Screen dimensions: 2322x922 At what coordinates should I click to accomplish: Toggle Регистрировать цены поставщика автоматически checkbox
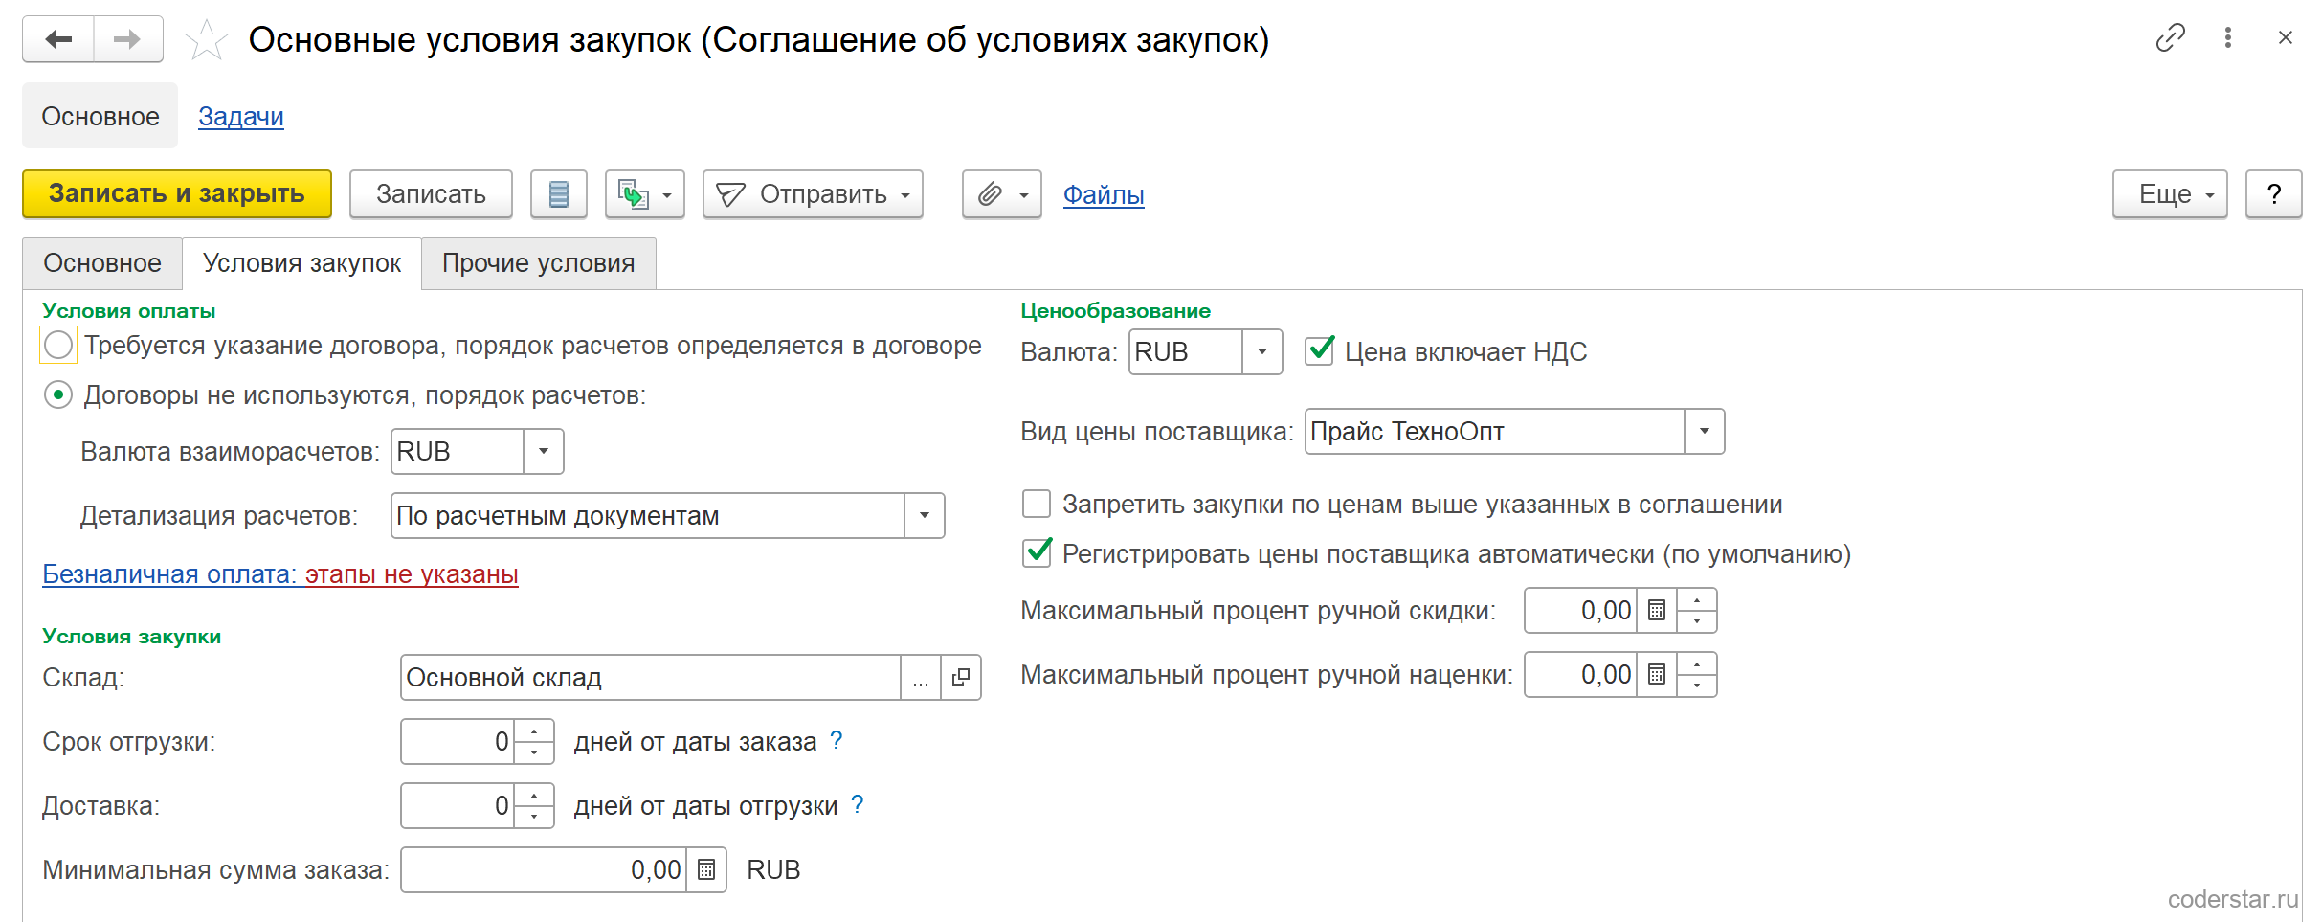click(x=1037, y=553)
